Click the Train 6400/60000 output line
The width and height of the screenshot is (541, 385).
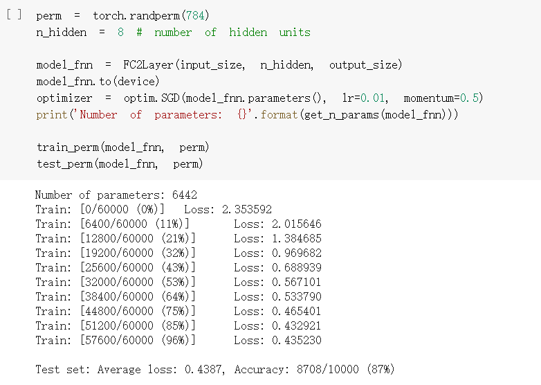click(178, 224)
